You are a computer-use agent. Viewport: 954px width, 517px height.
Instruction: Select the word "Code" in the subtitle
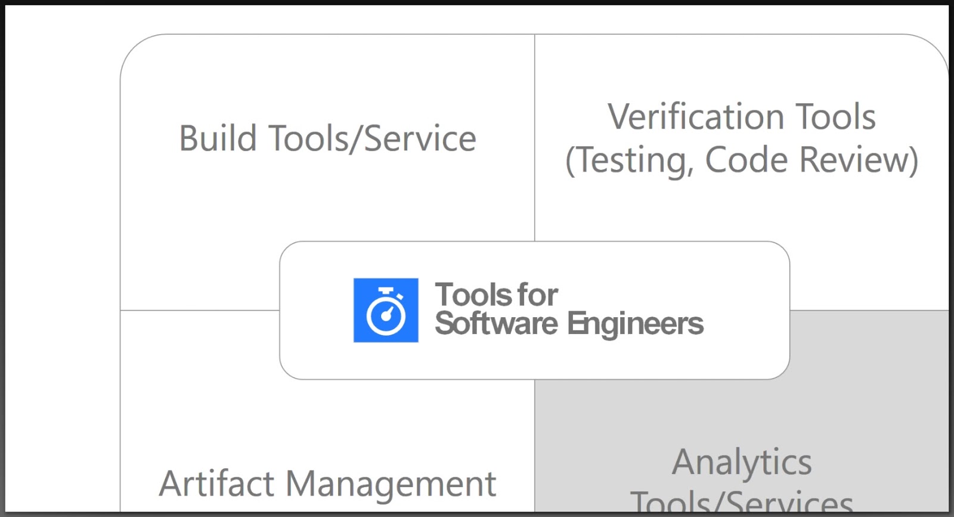pos(746,160)
